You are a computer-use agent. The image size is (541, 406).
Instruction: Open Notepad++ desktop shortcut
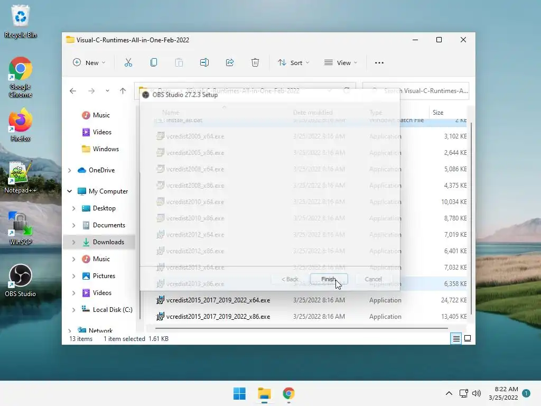pos(21,177)
